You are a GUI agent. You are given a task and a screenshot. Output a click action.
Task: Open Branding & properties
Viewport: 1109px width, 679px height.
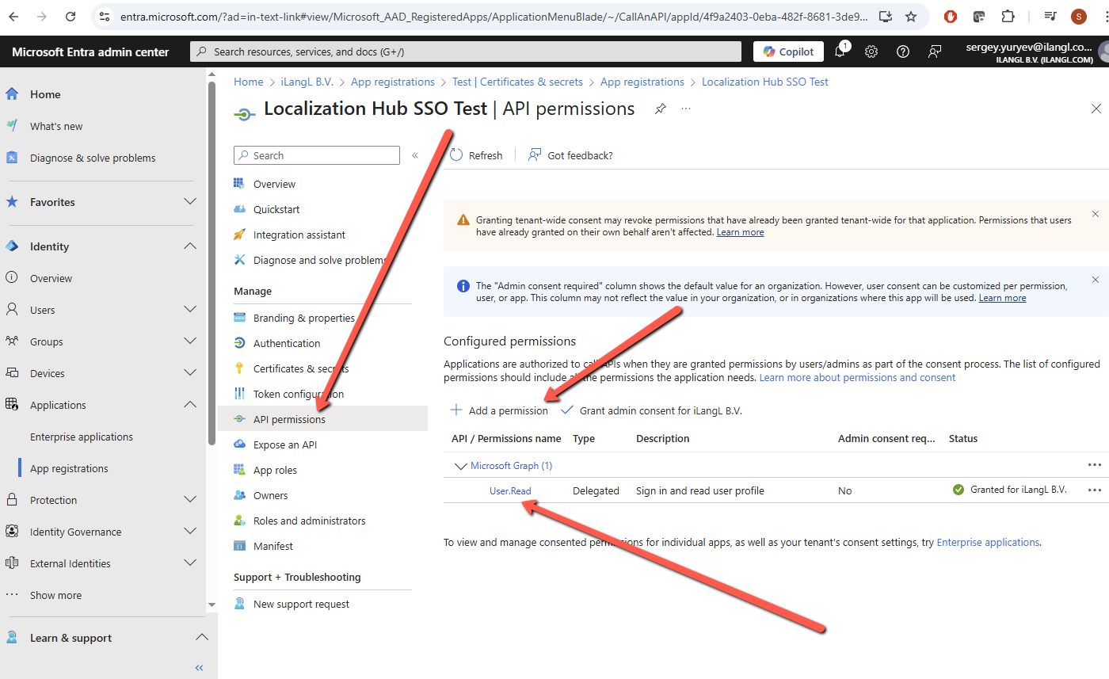click(x=304, y=318)
